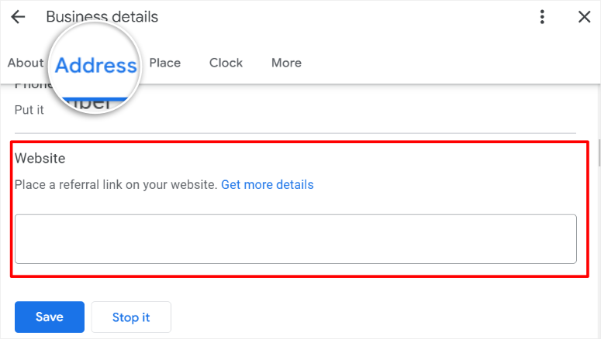Switch to the About tab

(x=25, y=63)
